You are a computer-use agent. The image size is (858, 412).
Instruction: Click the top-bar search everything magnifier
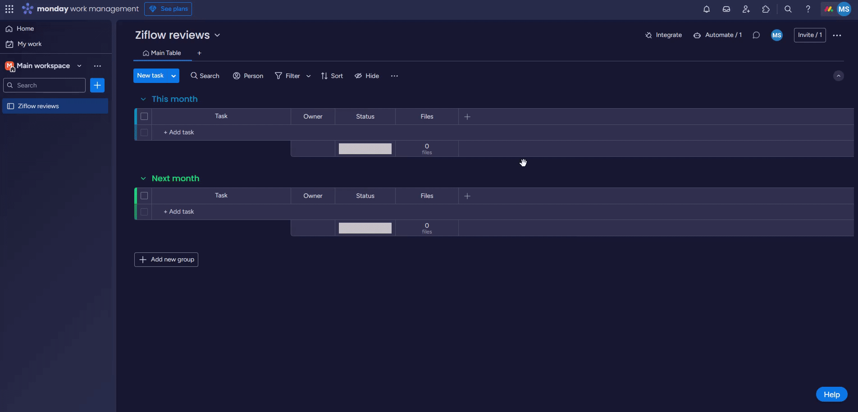click(x=788, y=9)
